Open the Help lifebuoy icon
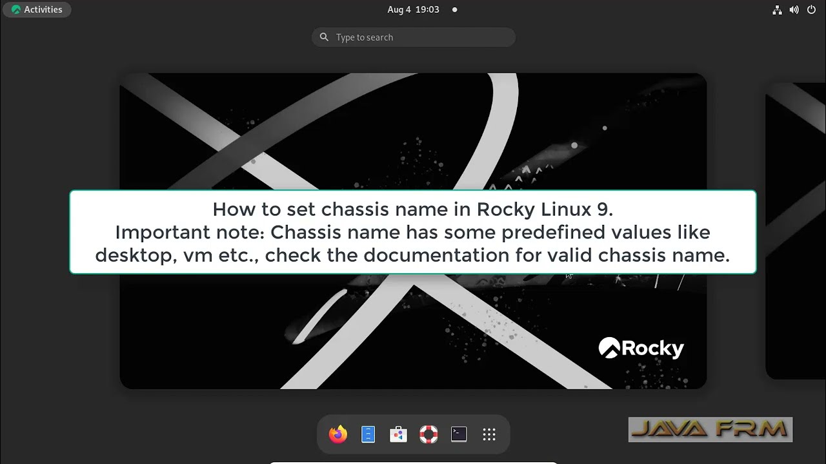The image size is (826, 464). pyautogui.click(x=428, y=434)
